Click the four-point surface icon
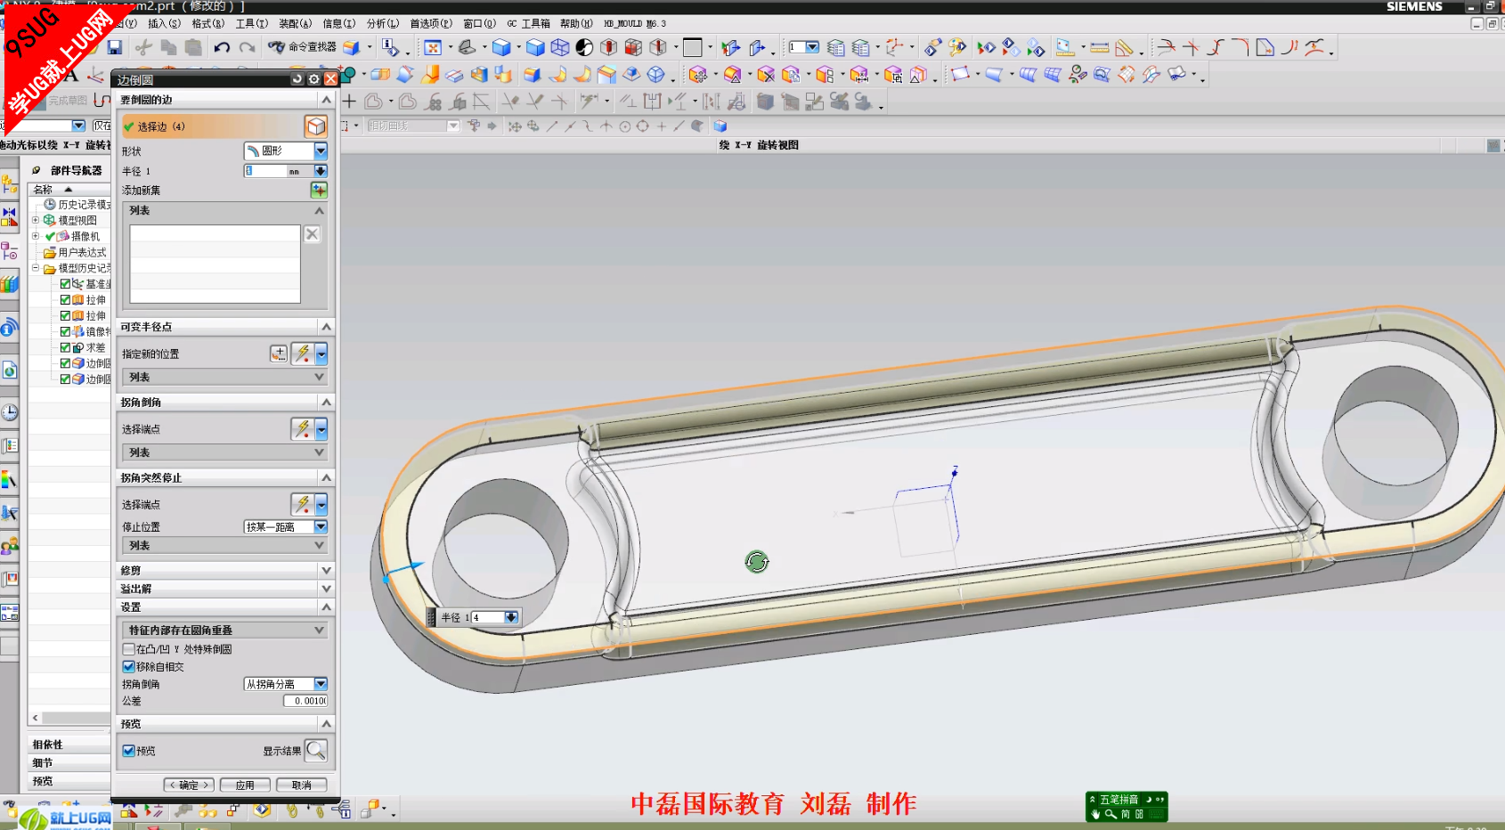 pyautogui.click(x=960, y=75)
